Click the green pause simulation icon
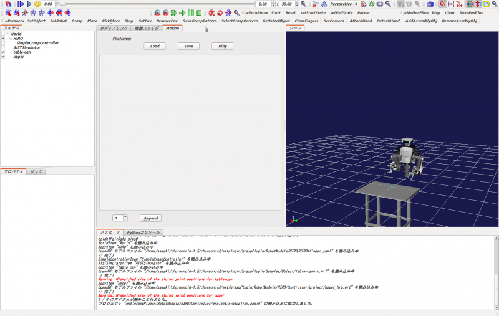 [x=190, y=12]
